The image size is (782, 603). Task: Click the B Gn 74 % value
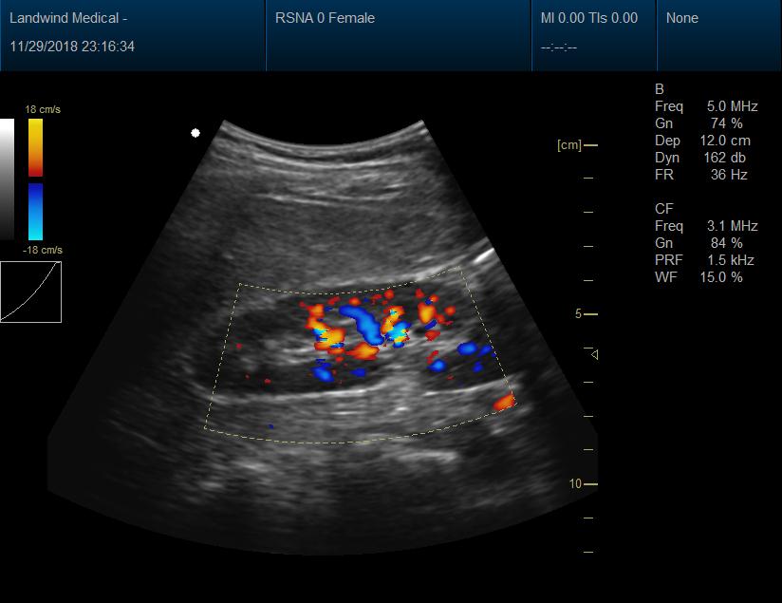point(727,123)
